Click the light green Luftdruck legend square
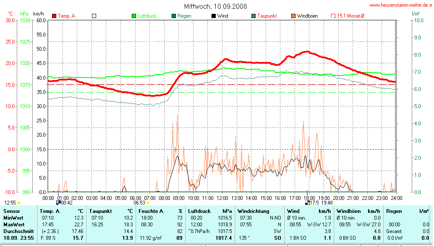Viewport: 434px width, 246px height. (134, 16)
